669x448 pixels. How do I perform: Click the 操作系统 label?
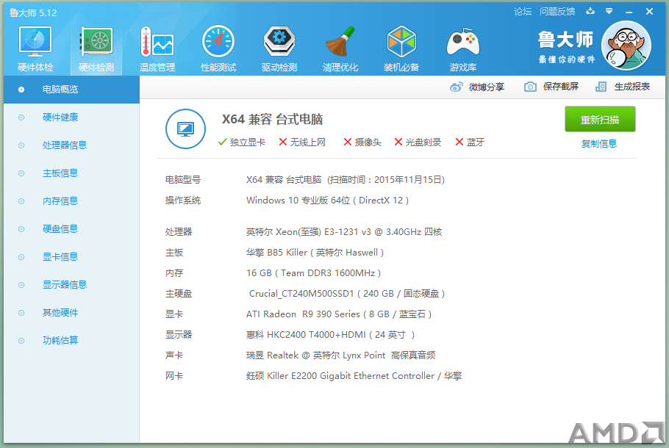pos(183,200)
